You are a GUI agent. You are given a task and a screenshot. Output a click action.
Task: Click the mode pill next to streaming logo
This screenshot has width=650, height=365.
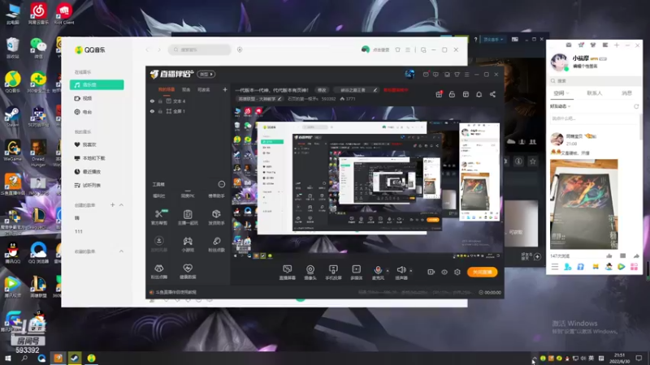(x=206, y=74)
